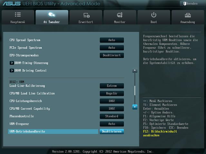206x154 pixels.
Task: Select CPU Spread Spectrum label
Action: click(x=25, y=40)
